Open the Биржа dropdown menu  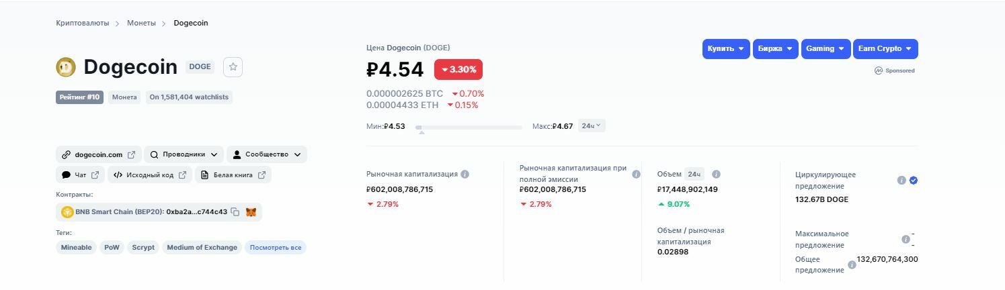[x=775, y=49]
